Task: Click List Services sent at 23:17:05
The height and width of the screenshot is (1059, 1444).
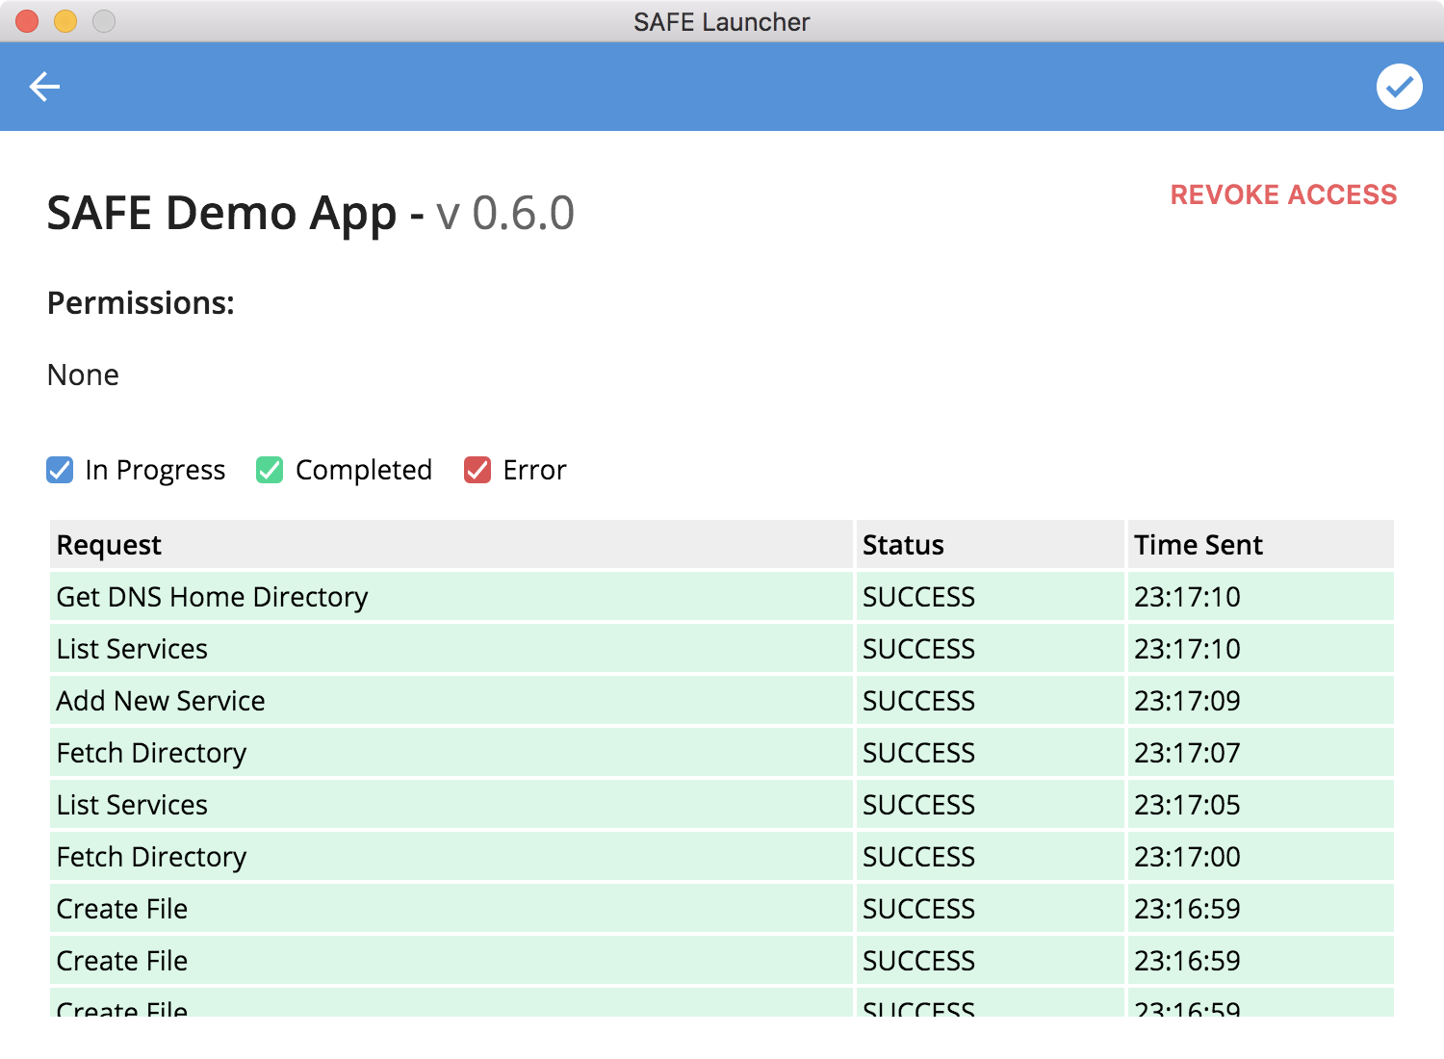Action: tap(451, 805)
